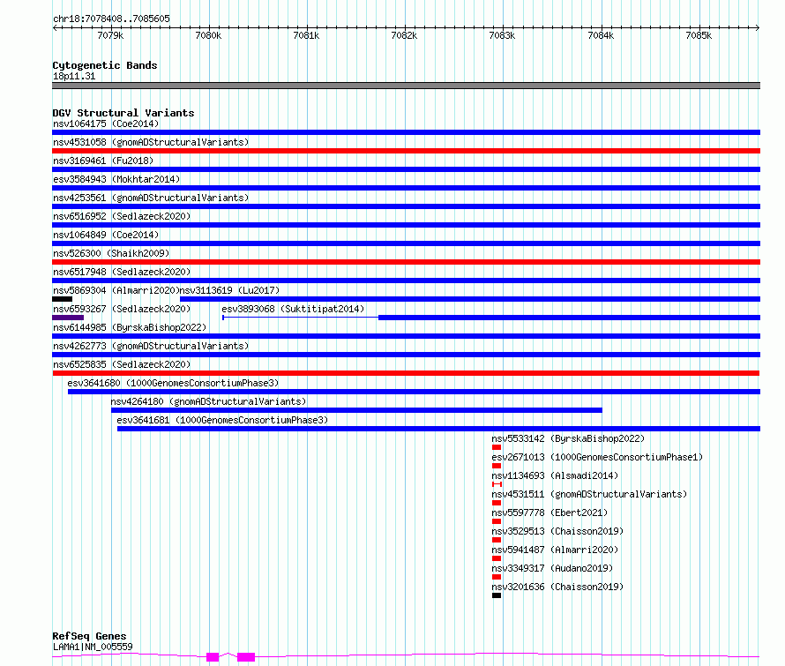Click the 18p11.31 band label
785x666 pixels.
pos(74,76)
